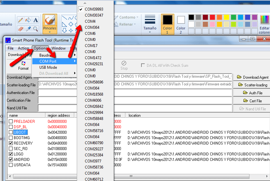Choose the red color swatch
The height and width of the screenshot is (181, 270).
point(212,17)
